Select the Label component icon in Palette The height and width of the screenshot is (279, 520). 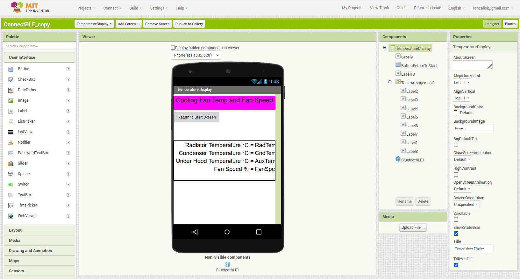point(11,111)
